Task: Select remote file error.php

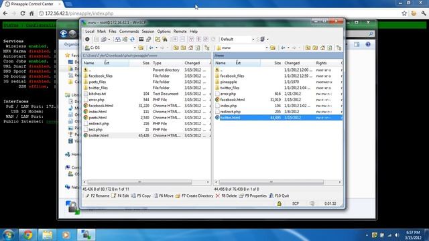Action: coord(228,94)
